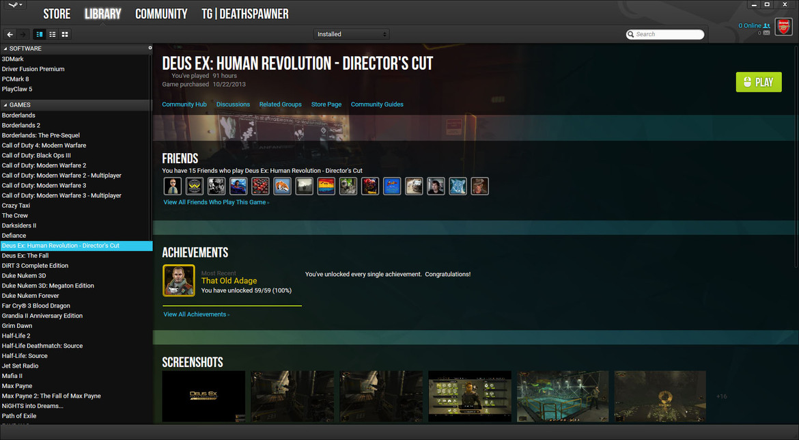
Task: Select Duke Nukem Forever
Action: pyautogui.click(x=76, y=296)
